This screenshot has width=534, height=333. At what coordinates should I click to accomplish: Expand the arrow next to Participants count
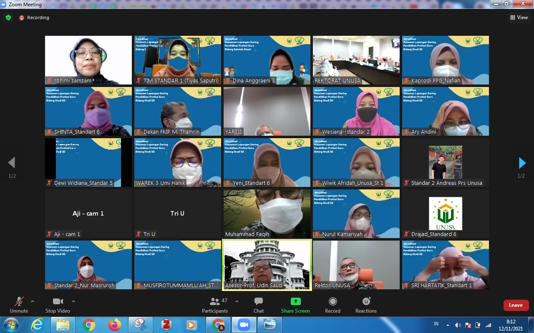[237, 301]
